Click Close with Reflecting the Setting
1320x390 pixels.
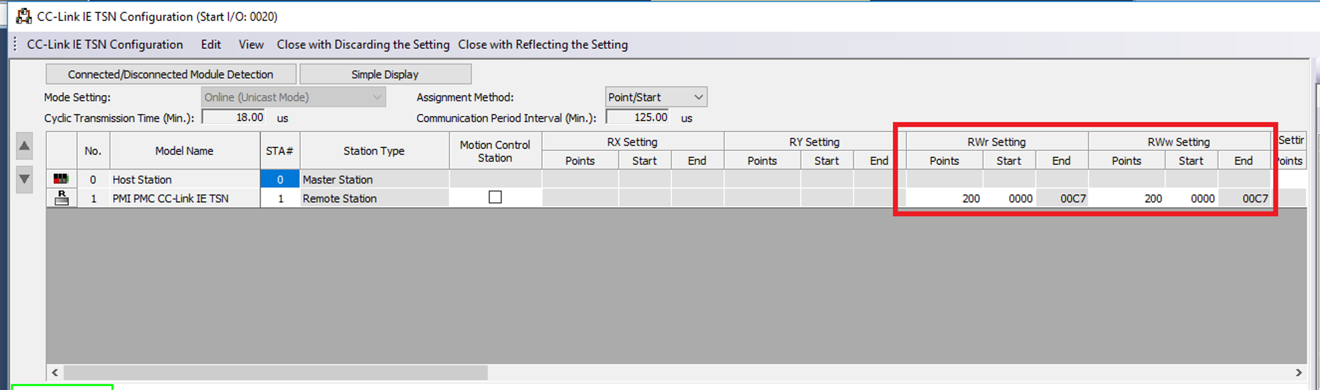click(543, 44)
